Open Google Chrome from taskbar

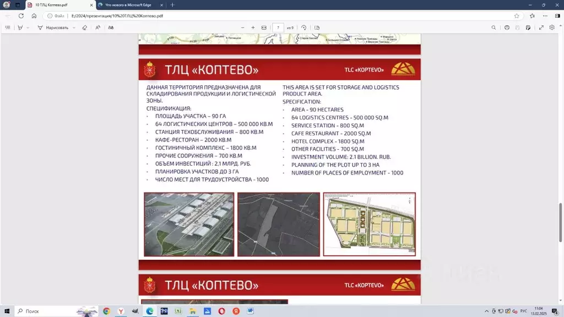click(x=106, y=311)
